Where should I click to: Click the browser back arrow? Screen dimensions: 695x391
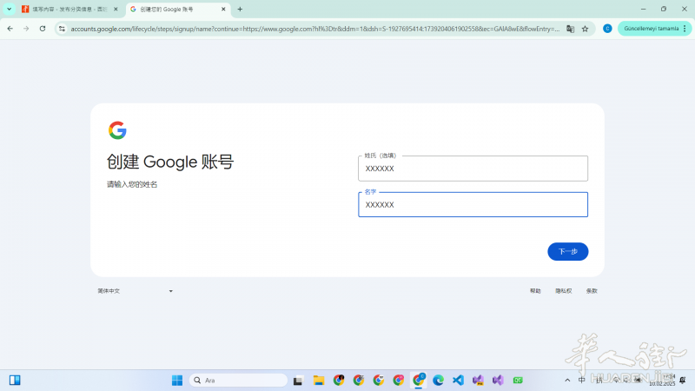(x=10, y=29)
